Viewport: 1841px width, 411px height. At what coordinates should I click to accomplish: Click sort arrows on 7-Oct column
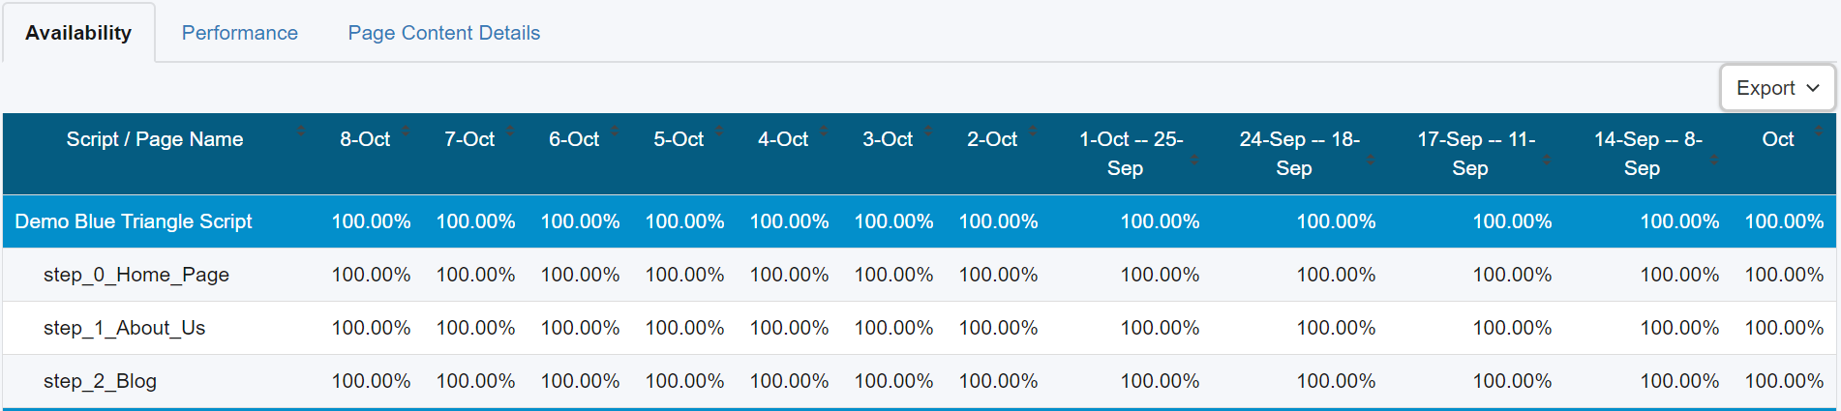point(510,131)
